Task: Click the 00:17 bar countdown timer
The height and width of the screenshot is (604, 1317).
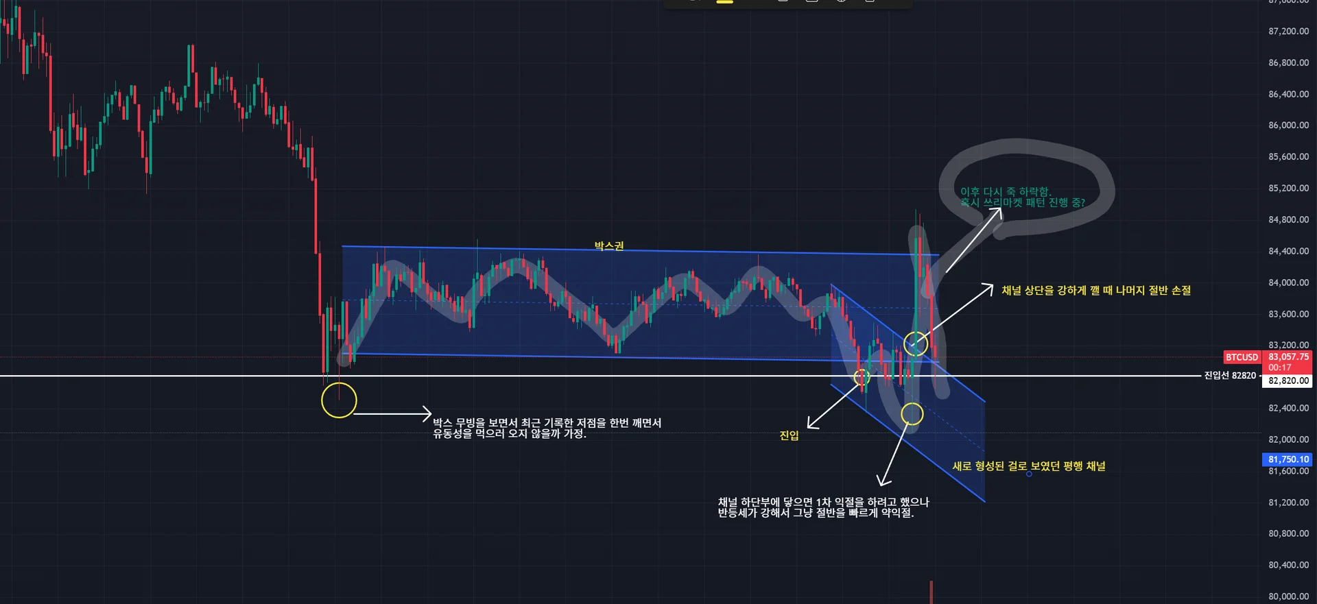Action: tap(1280, 367)
